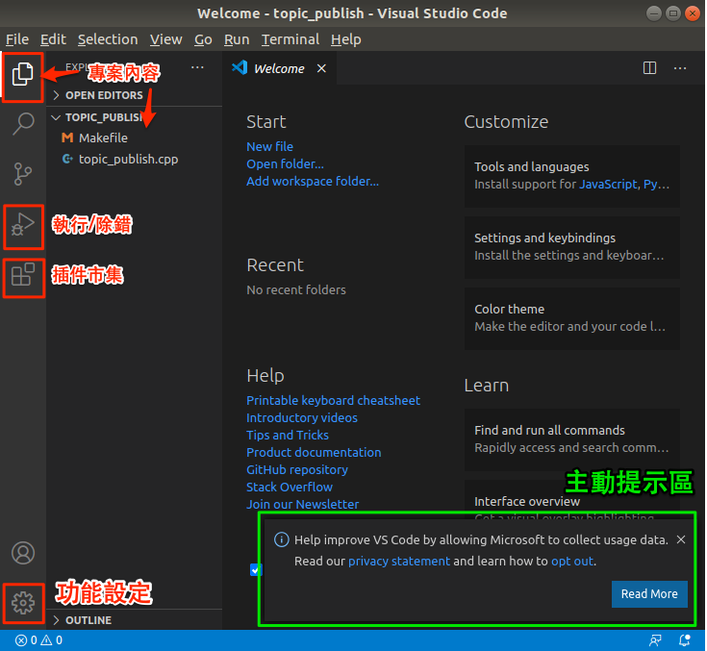
Task: Click the New file link
Action: coord(269,146)
